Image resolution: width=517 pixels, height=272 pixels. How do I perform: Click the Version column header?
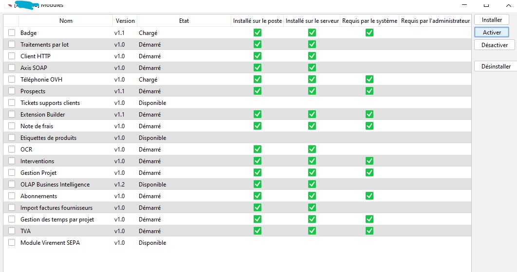[x=125, y=21]
